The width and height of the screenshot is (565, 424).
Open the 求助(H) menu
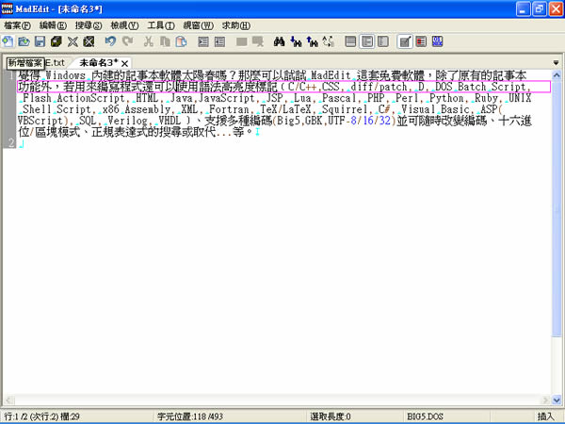[236, 25]
